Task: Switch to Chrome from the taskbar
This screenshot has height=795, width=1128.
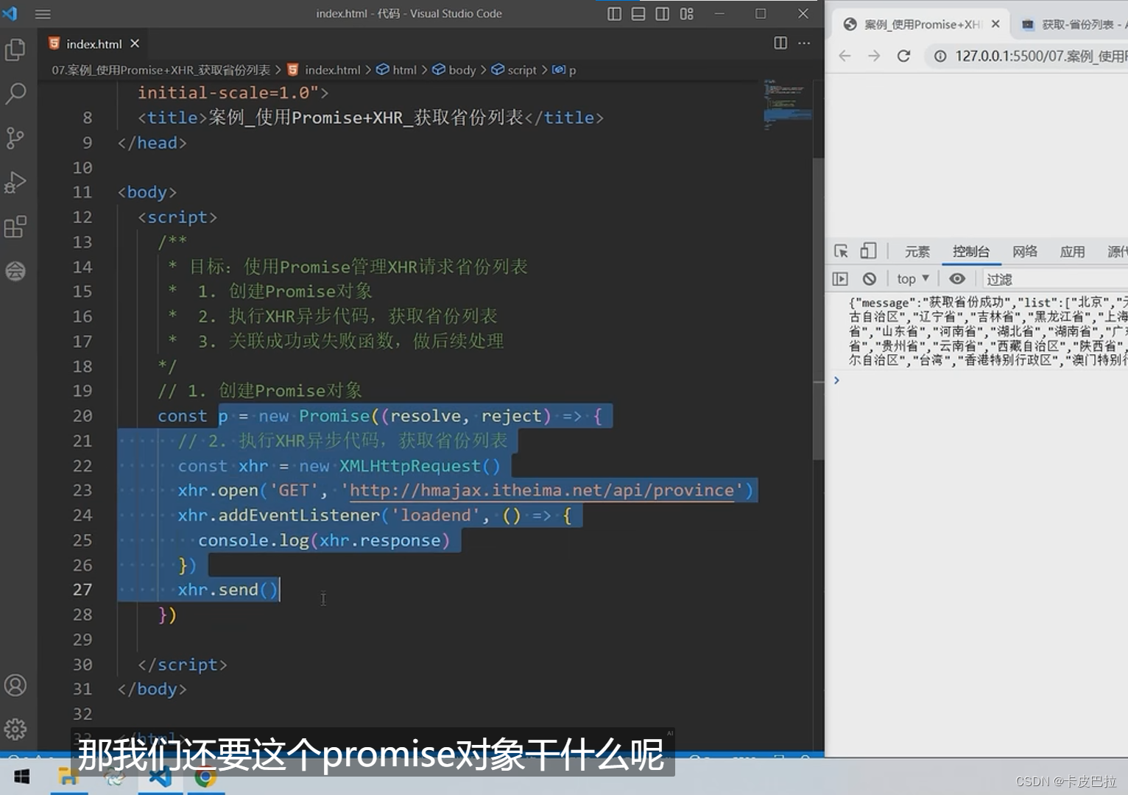Action: click(205, 777)
